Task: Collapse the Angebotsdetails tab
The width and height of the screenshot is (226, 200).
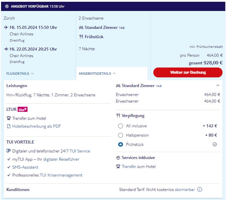Action: (x=97, y=74)
